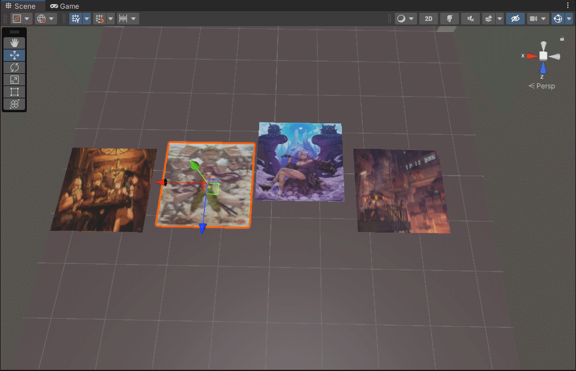Image resolution: width=576 pixels, height=371 pixels.
Task: Select the Rotate tool
Action: [x=15, y=67]
